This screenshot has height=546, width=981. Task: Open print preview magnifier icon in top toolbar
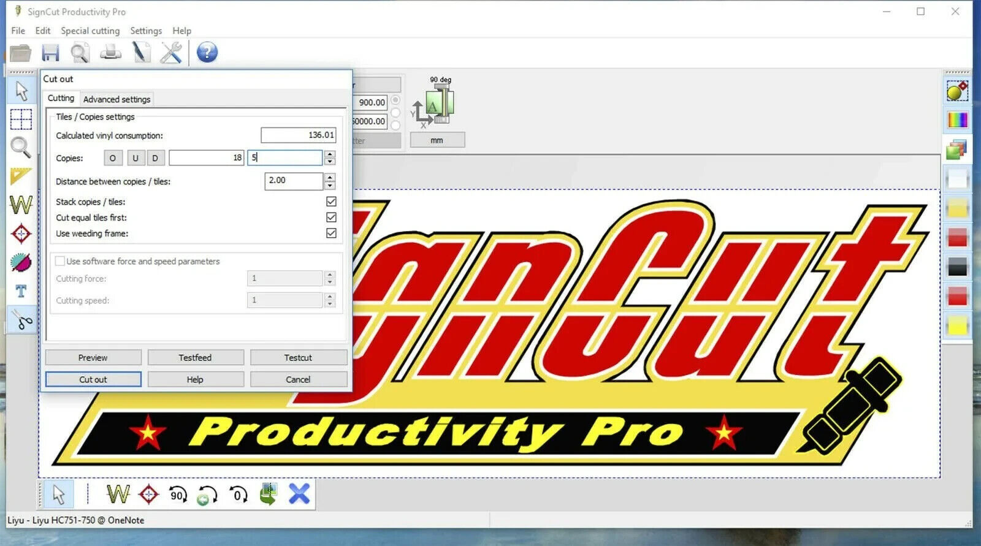(80, 53)
